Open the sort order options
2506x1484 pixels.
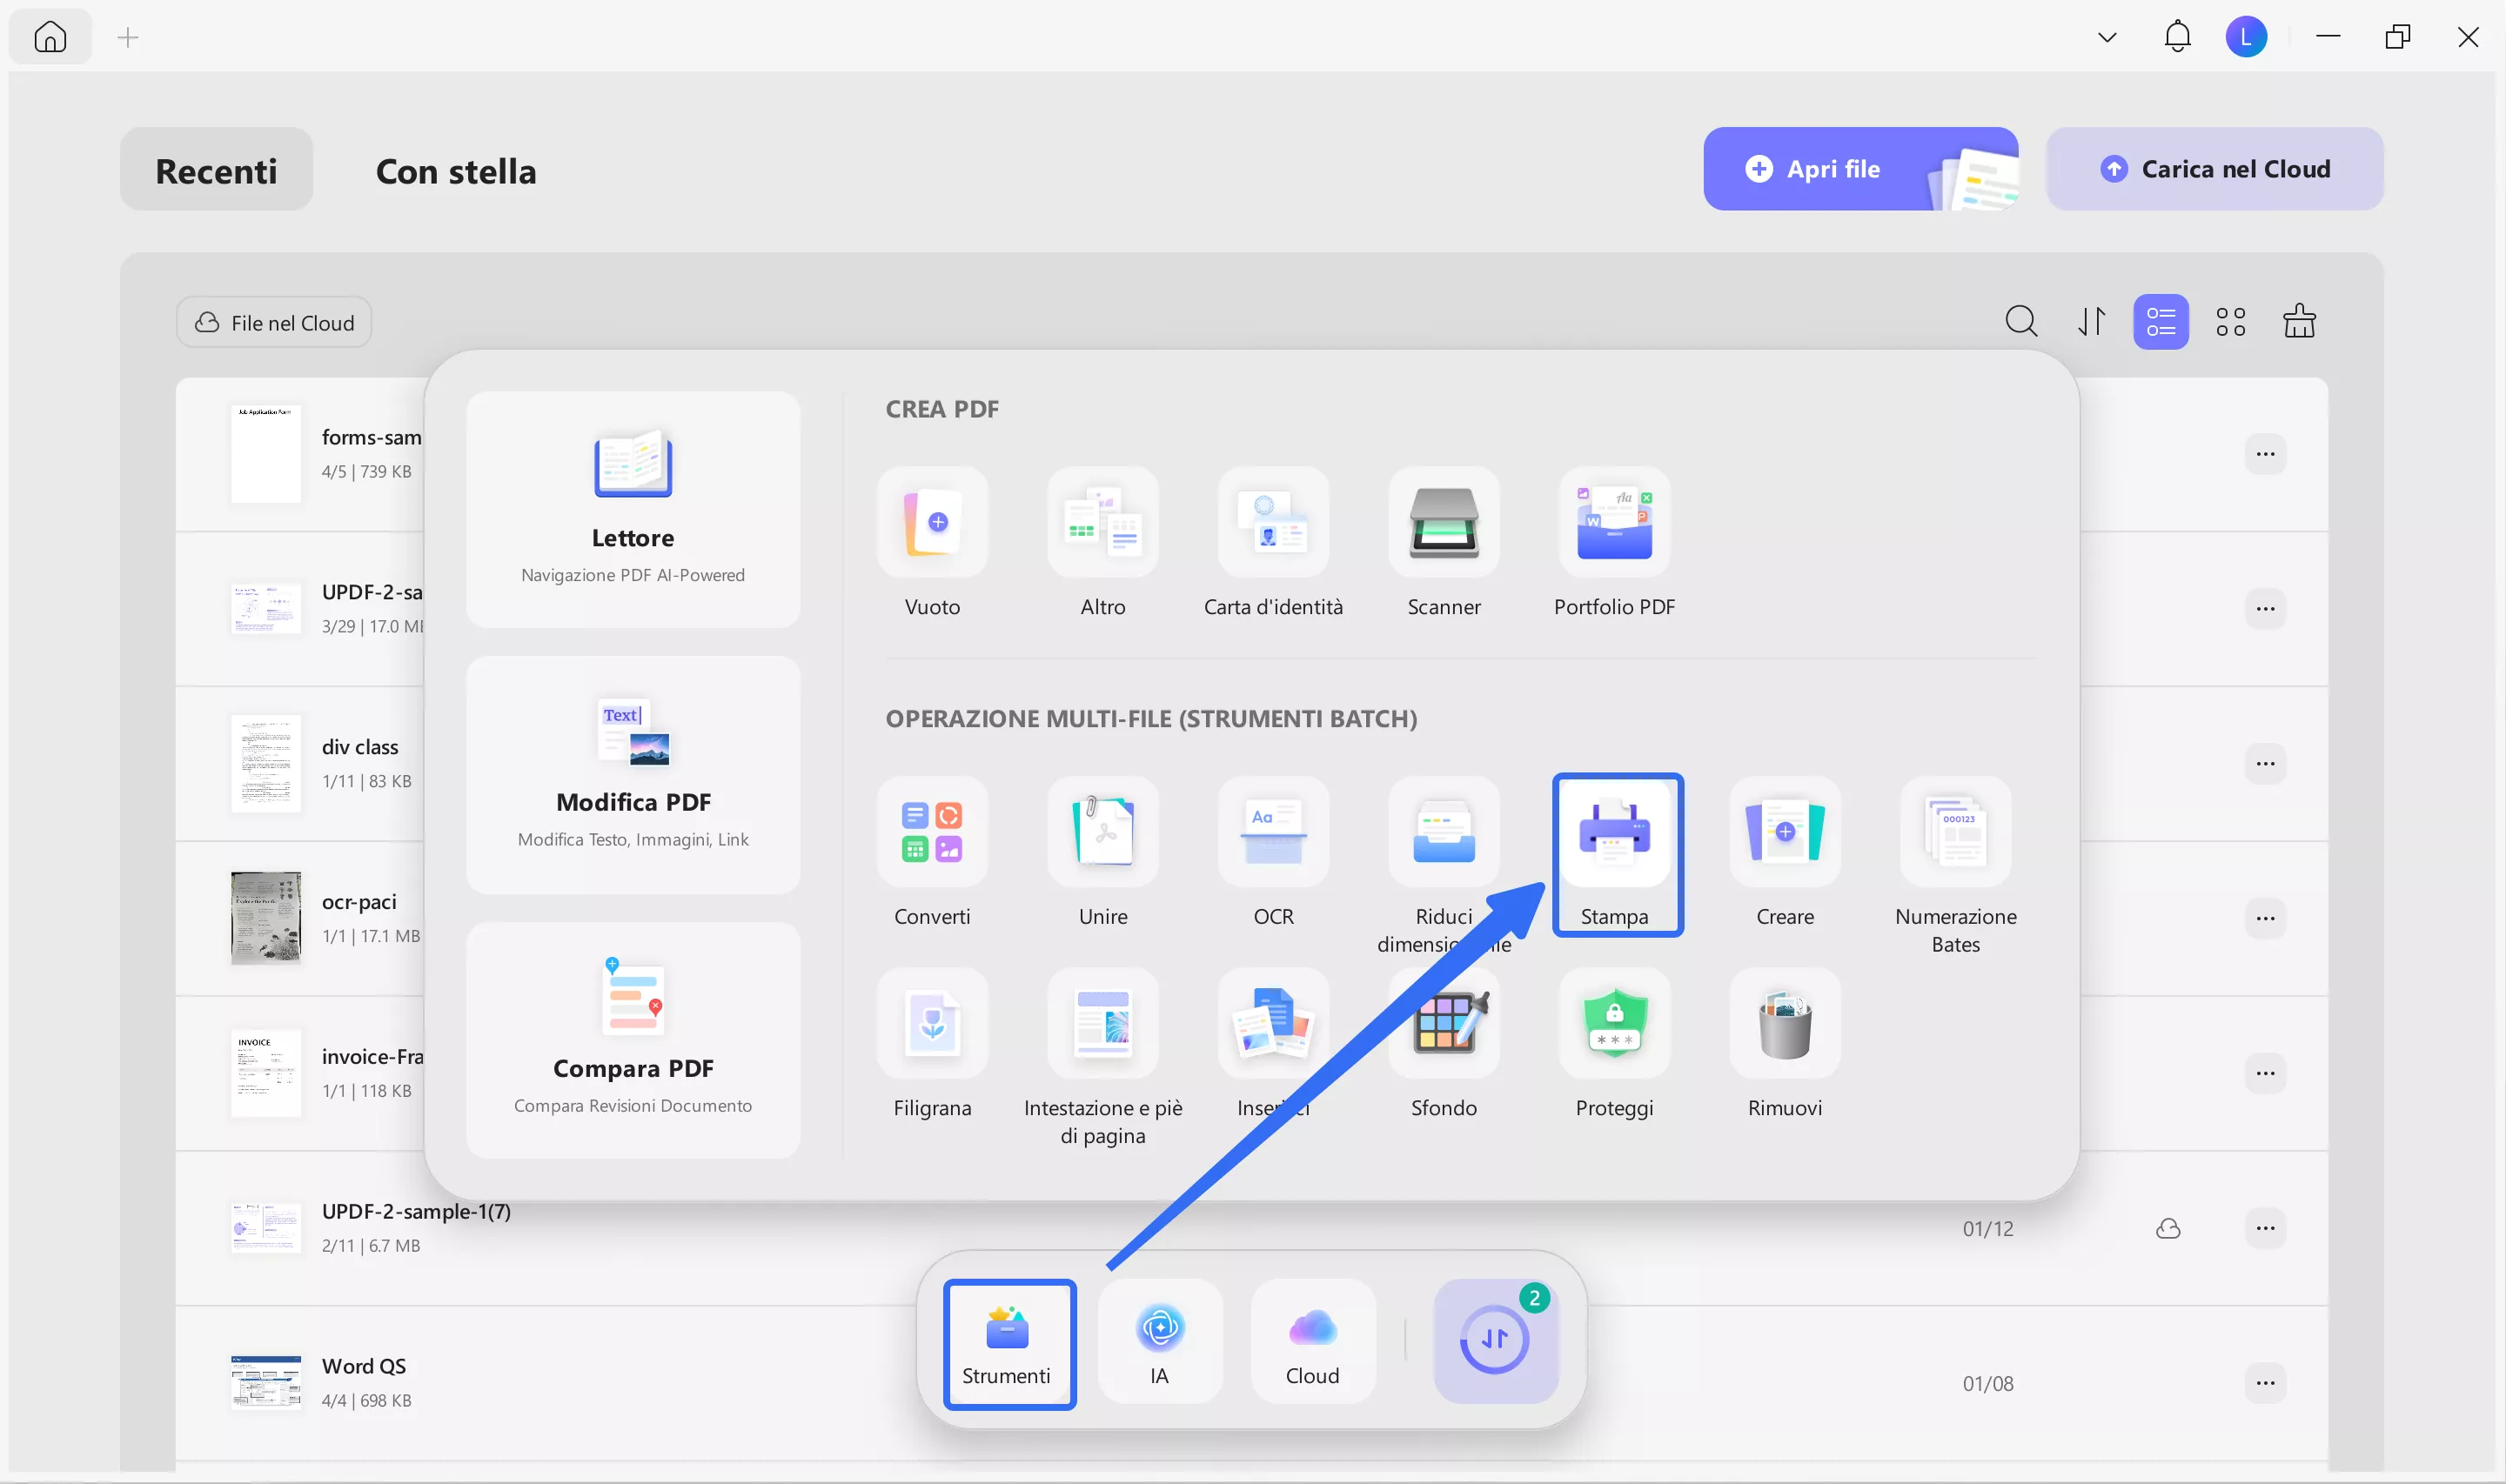2091,322
